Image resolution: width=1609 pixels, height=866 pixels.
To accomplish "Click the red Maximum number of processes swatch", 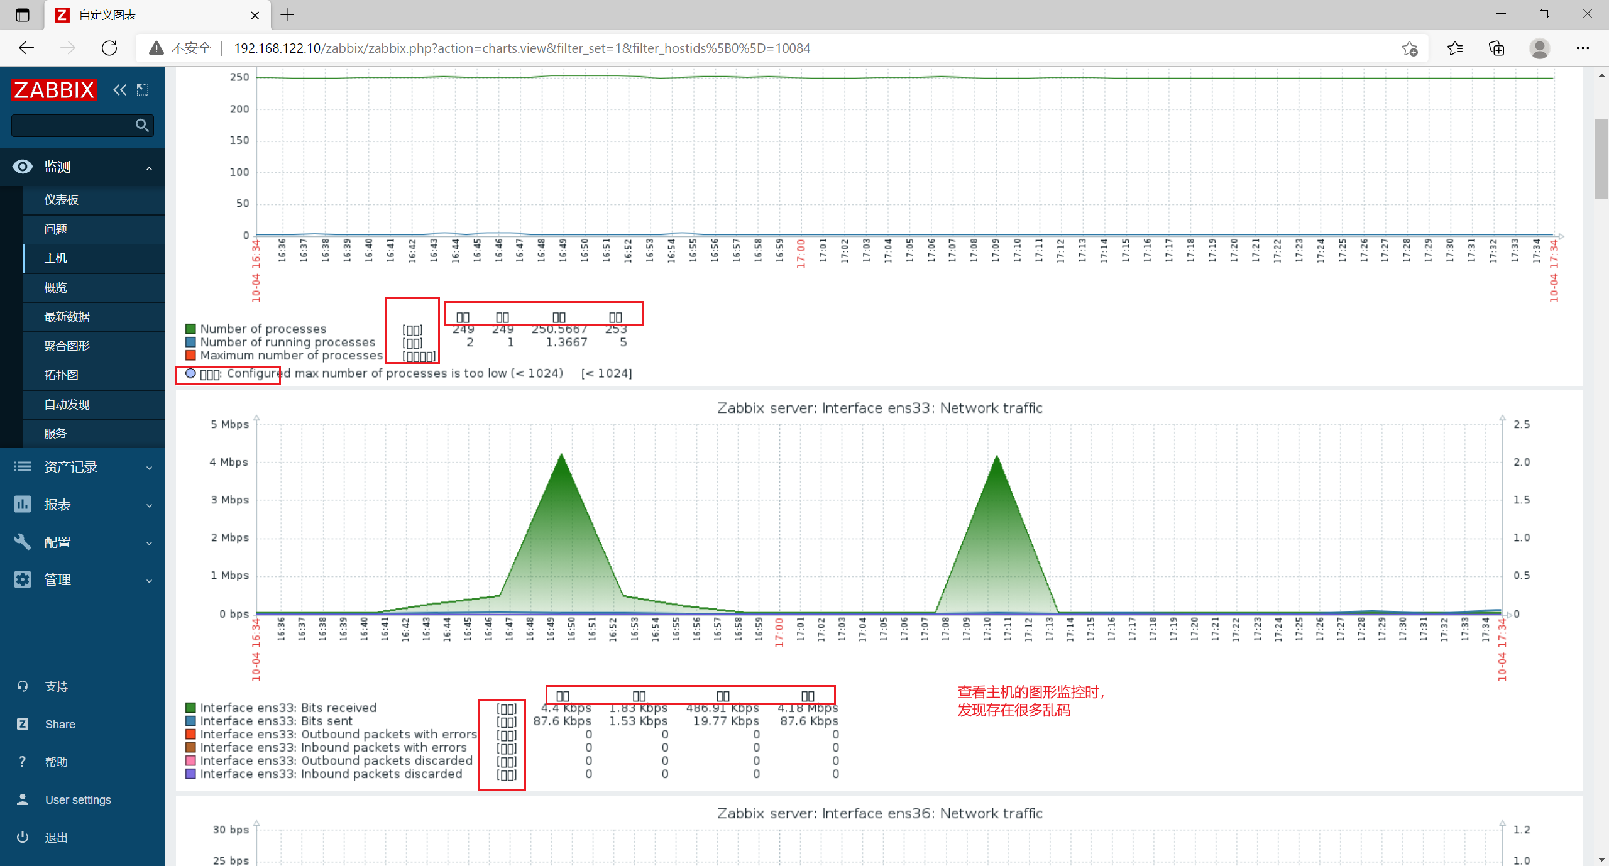I will click(190, 355).
